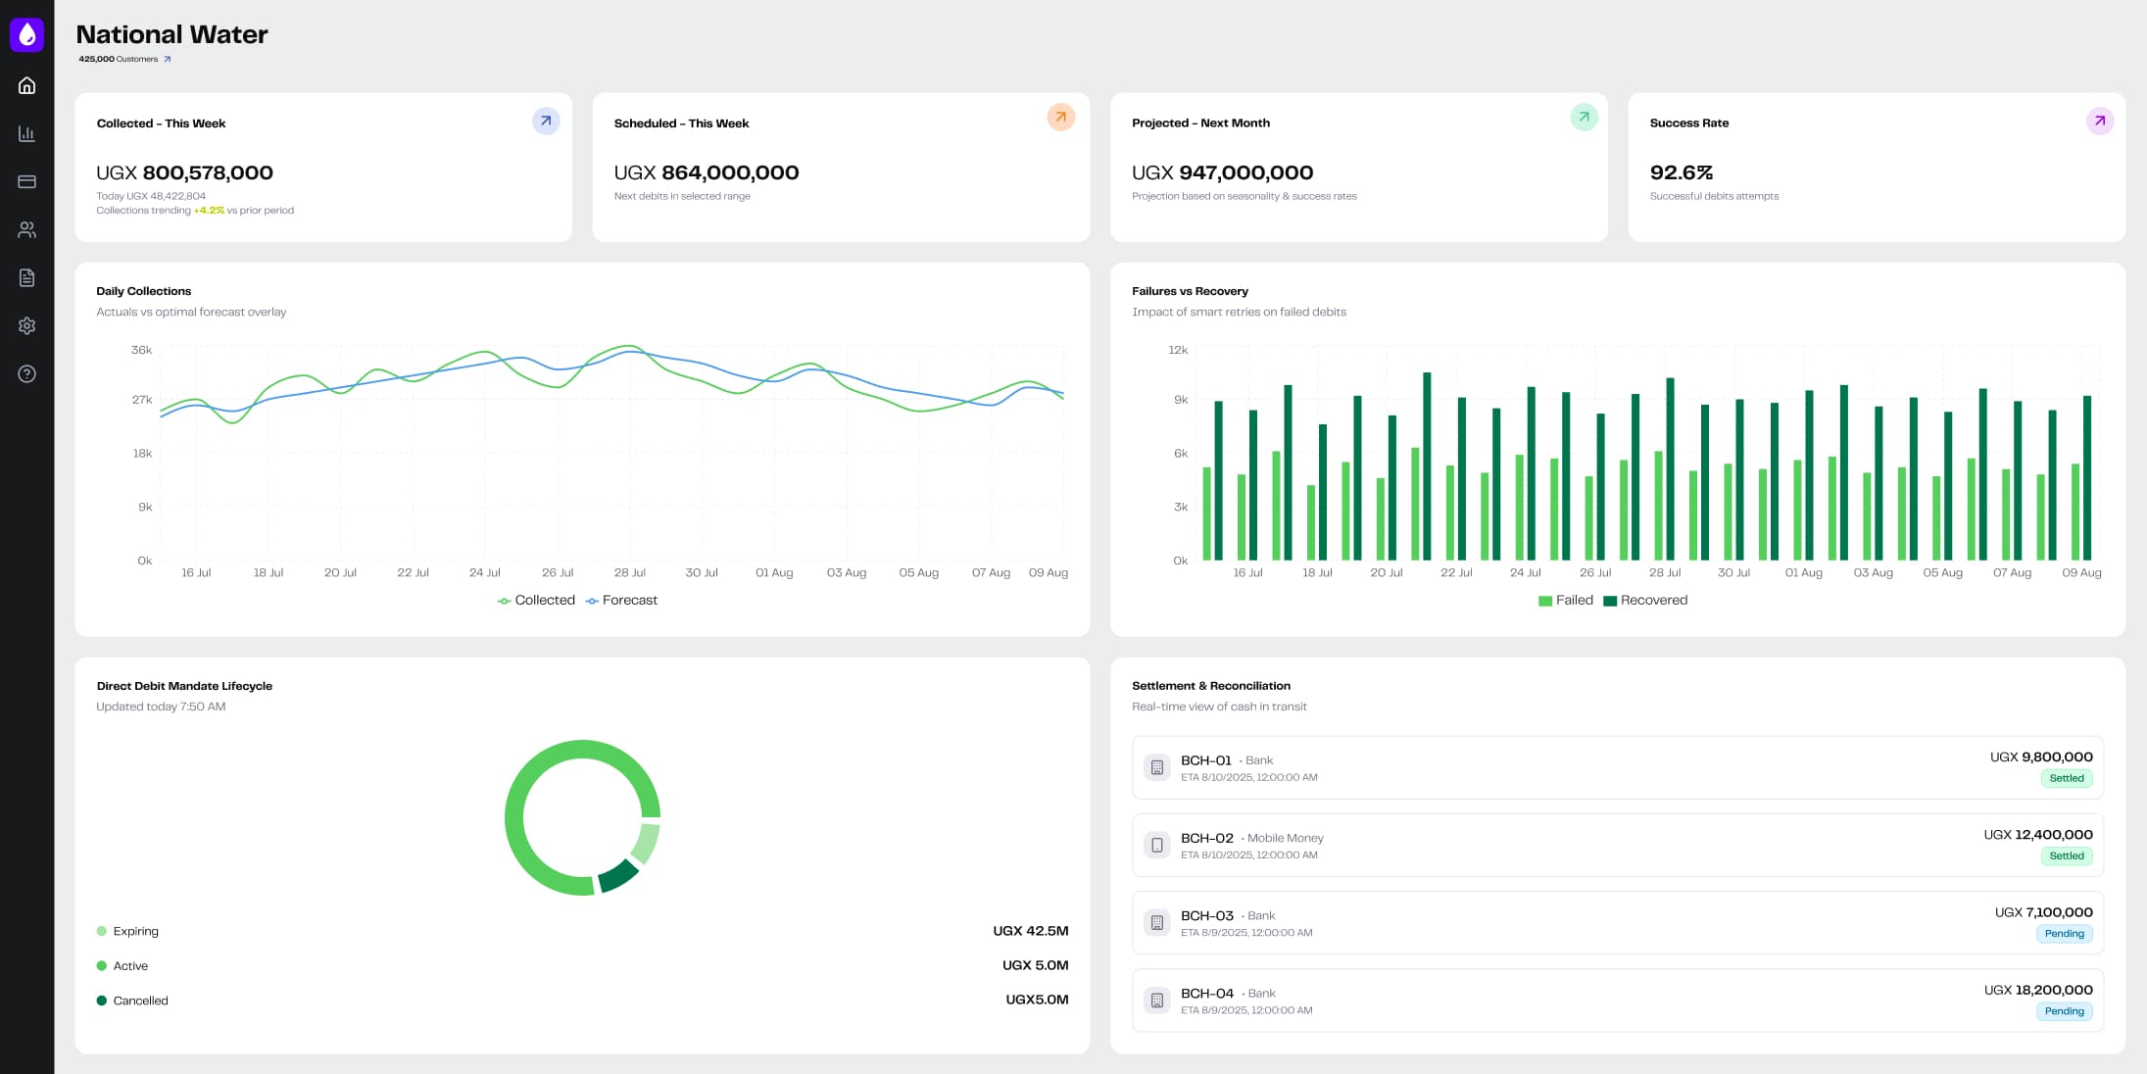Click the Pending badge on BCH-04
2147x1074 pixels.
(2065, 1010)
